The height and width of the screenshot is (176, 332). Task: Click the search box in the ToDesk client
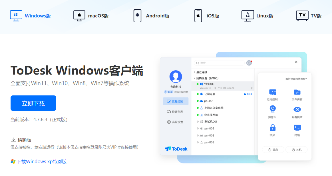click(x=219, y=63)
